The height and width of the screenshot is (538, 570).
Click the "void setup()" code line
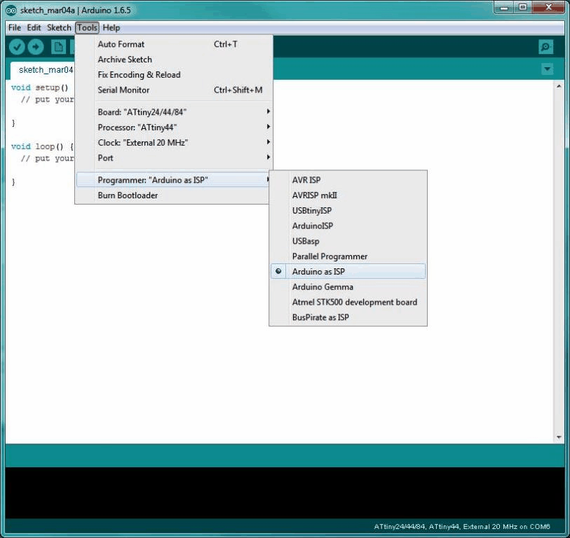point(40,88)
